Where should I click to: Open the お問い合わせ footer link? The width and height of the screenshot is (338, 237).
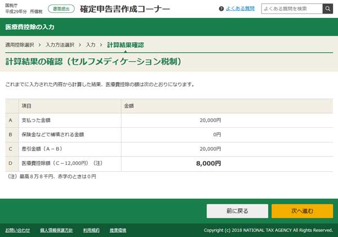[17, 230]
